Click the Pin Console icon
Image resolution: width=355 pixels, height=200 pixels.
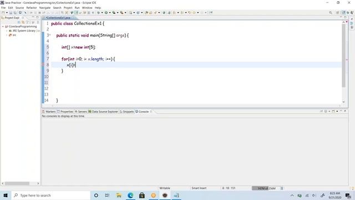[321, 111]
